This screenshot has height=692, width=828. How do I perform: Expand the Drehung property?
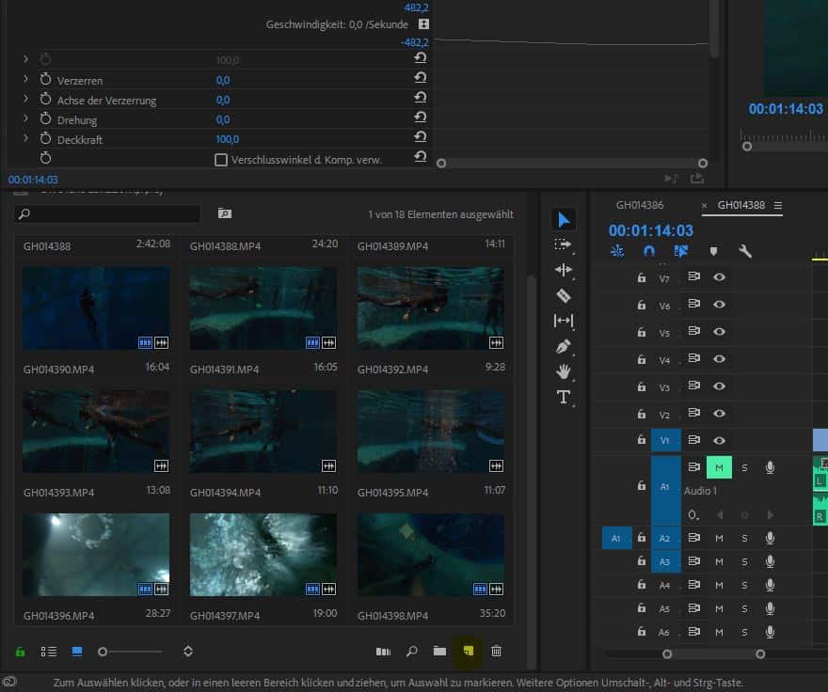pos(25,118)
